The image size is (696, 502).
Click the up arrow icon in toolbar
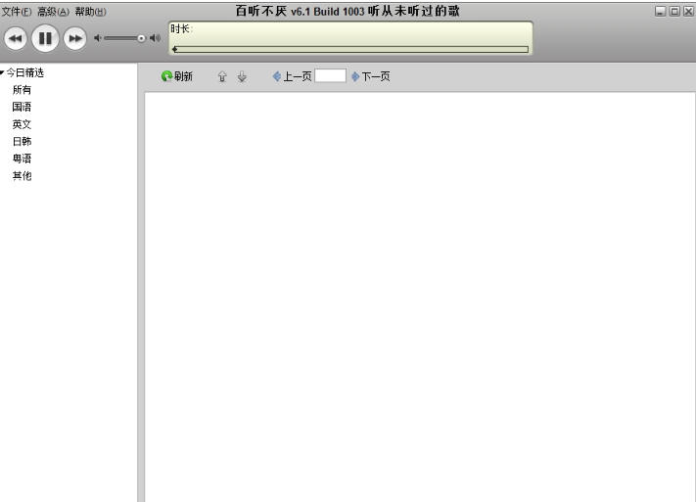click(x=222, y=76)
